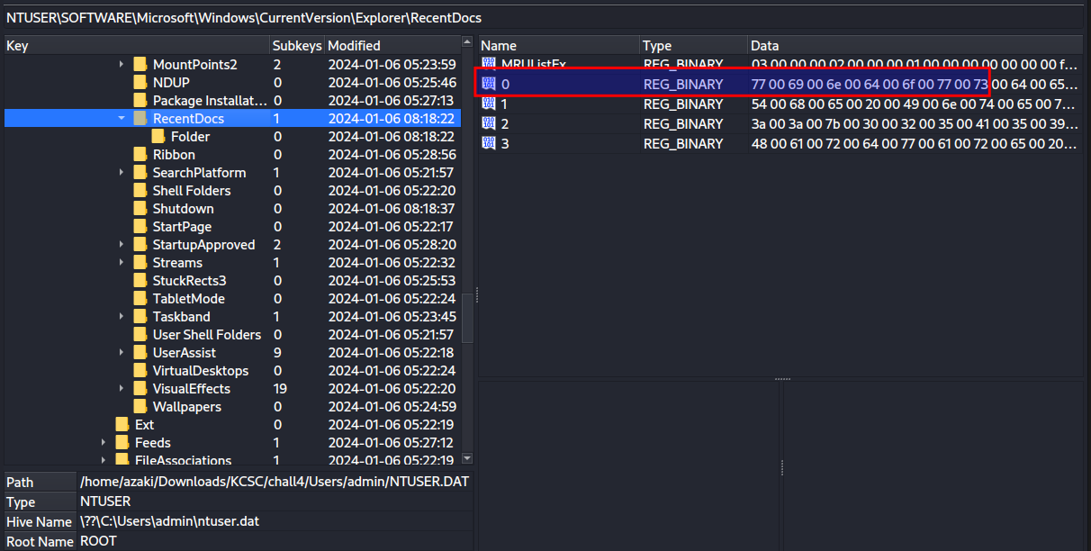Select the UserAssist key name
1091x551 pixels.
click(184, 352)
